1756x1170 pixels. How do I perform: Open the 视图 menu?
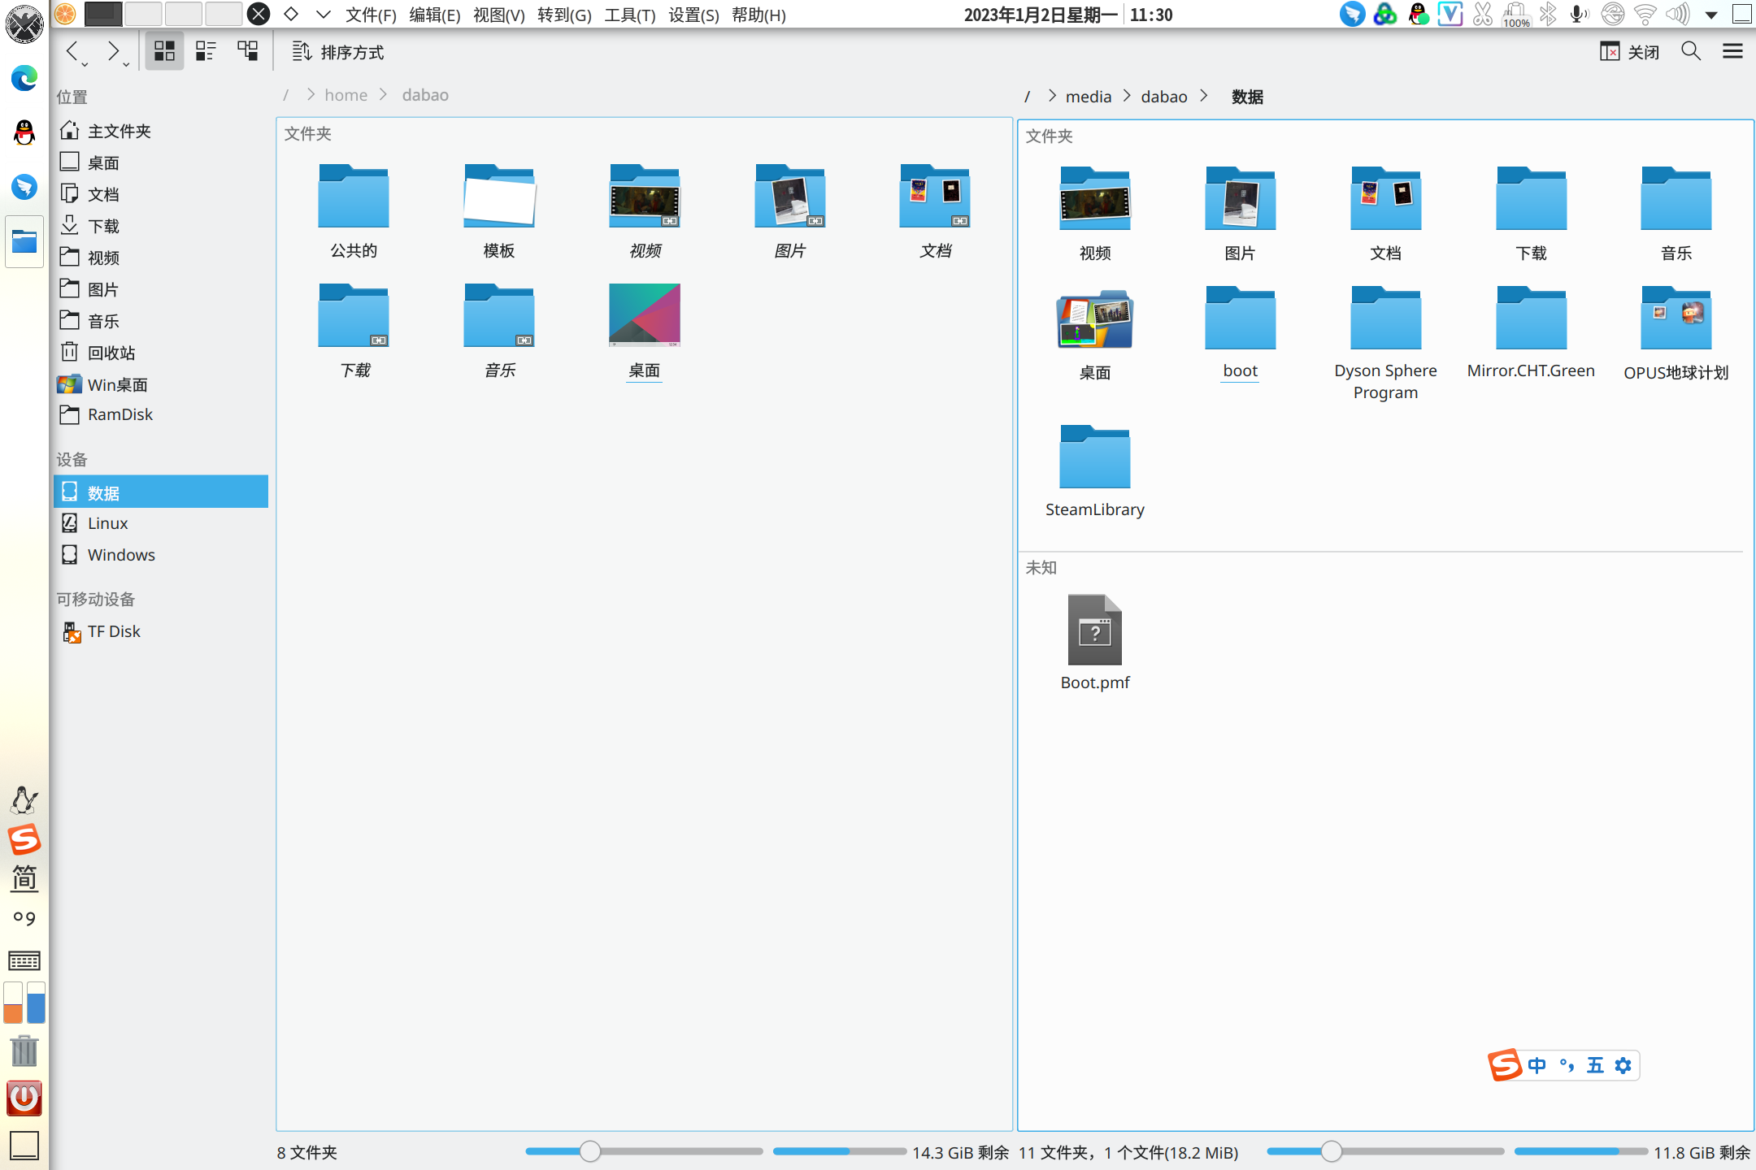pos(499,15)
